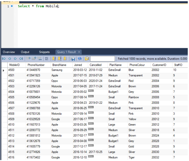Image resolution: width=189 pixels, height=161 pixels.
Task: Select Samsung brand cell
Action: [x=57, y=70]
